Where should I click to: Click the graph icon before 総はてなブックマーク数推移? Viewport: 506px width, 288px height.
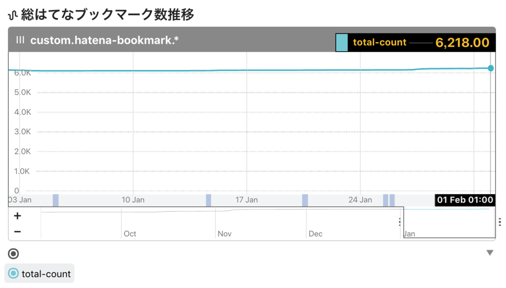(x=12, y=15)
